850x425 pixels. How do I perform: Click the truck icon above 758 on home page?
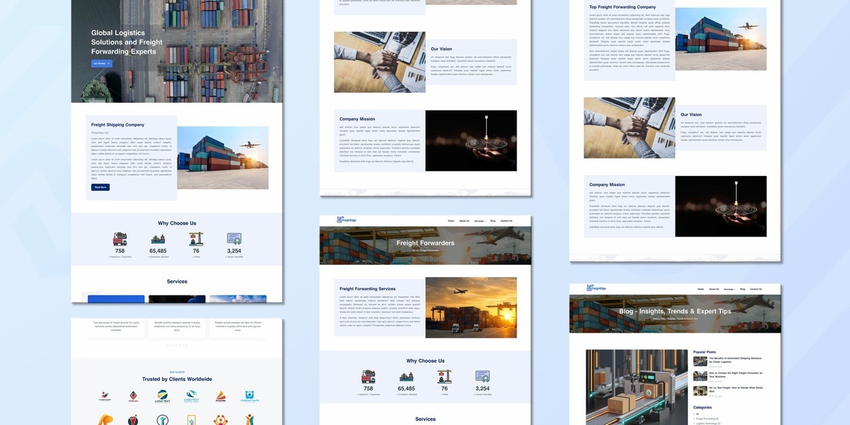coord(120,239)
